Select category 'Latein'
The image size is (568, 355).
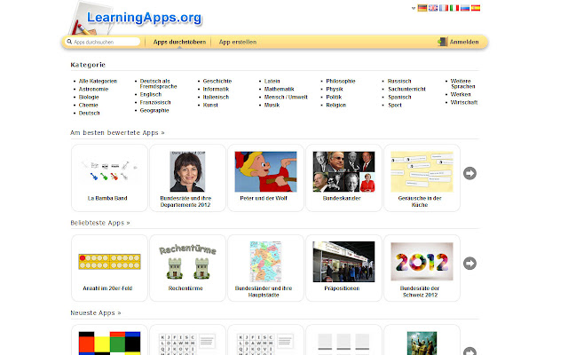272,81
